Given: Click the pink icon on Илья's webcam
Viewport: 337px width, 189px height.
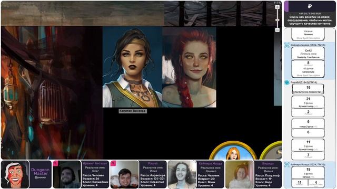Looking at the screenshot, I should tap(113, 163).
